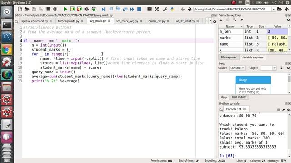Screen dimensions: 291x163
Task: Browse working directory folder icon
Action: pyautogui.click(x=280, y=9)
